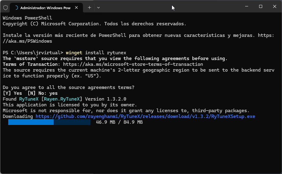Click the filled part of download progress bar
The image size is (282, 174).
point(31,122)
